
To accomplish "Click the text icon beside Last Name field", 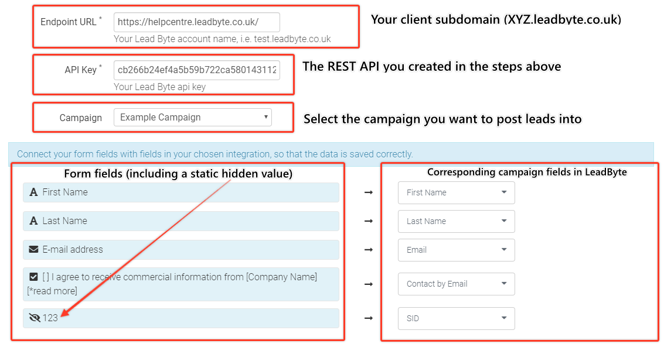I will click(33, 221).
